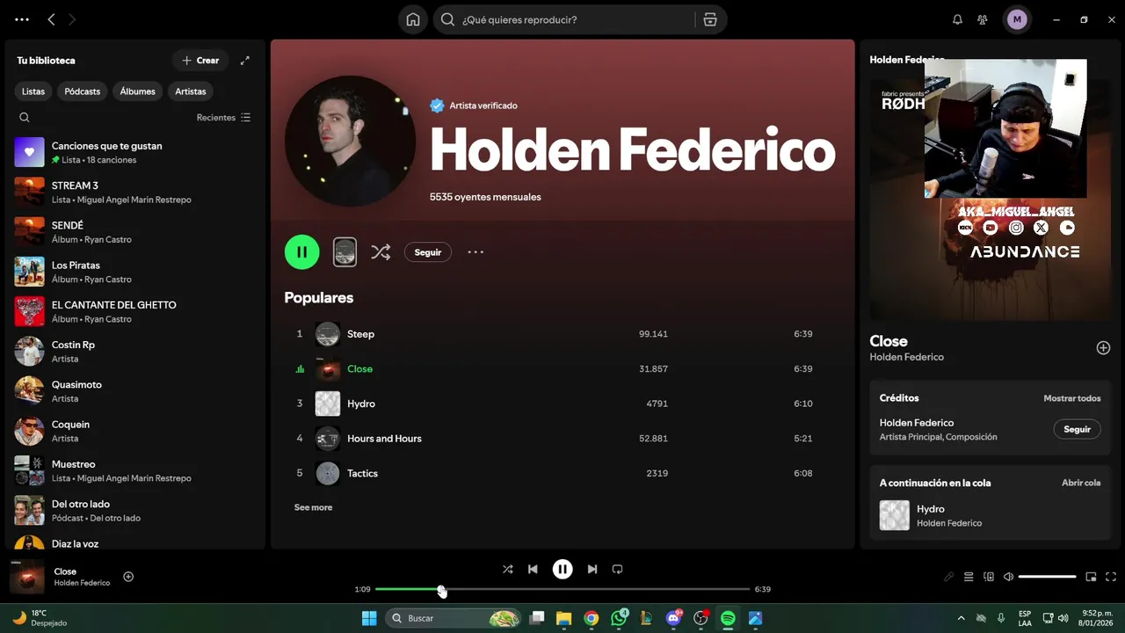Expand the library to full view
1125x633 pixels.
pos(245,61)
